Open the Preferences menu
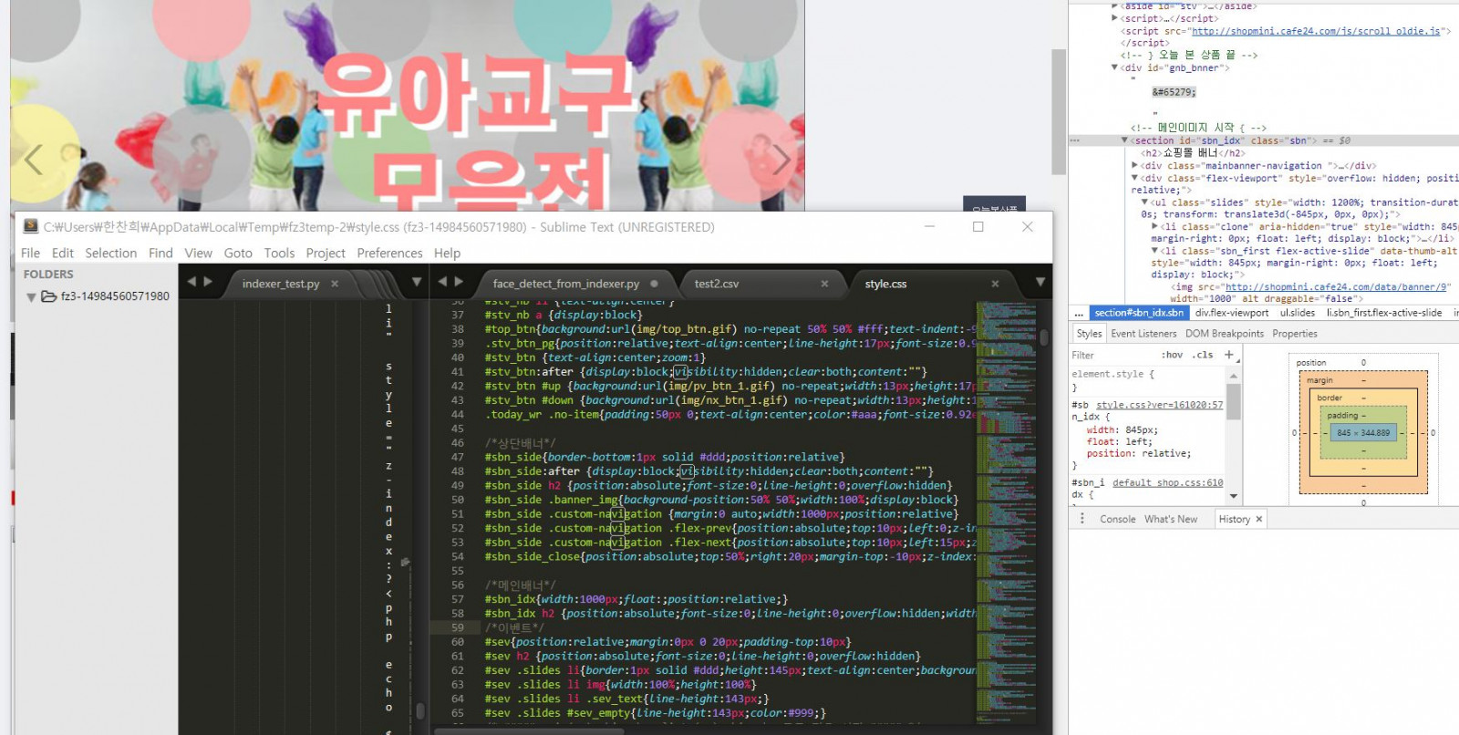Viewport: 1459px width, 735px height. tap(389, 253)
